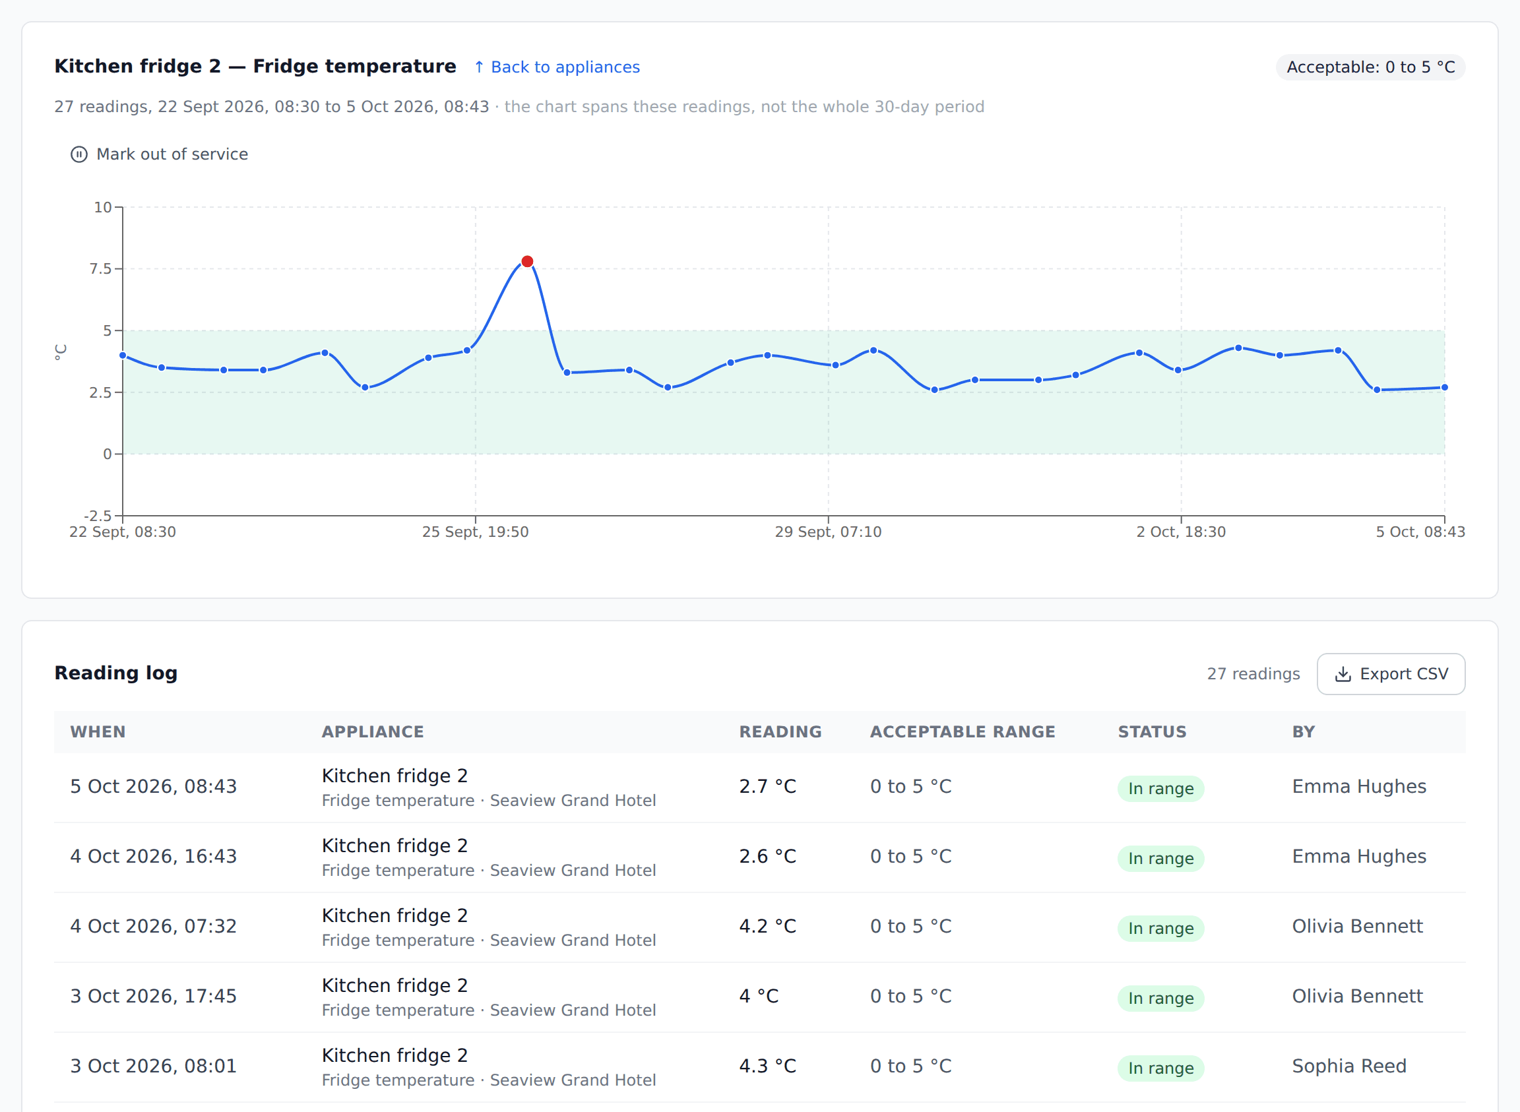Click In range badge in the 16:43 row
Screen dimensions: 1520x1112
1160,858
